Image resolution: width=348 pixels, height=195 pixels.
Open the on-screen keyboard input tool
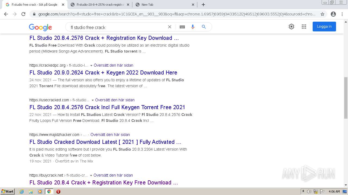pos(182,27)
